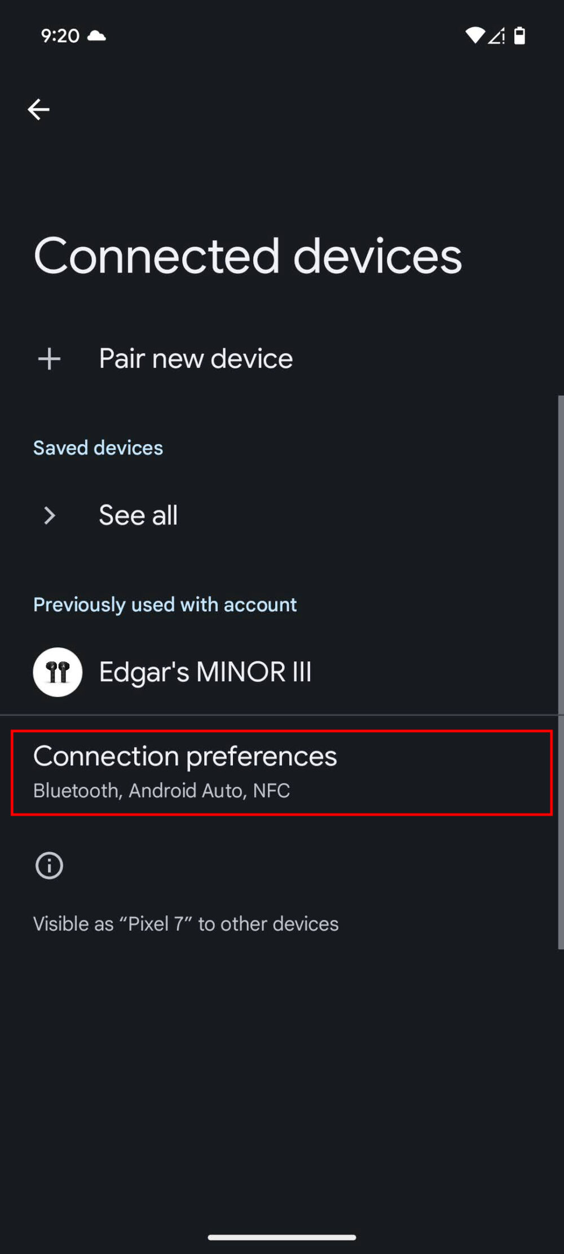This screenshot has height=1254, width=564.
Task: Click the back arrow to exit Connected devices
Action: tap(39, 109)
